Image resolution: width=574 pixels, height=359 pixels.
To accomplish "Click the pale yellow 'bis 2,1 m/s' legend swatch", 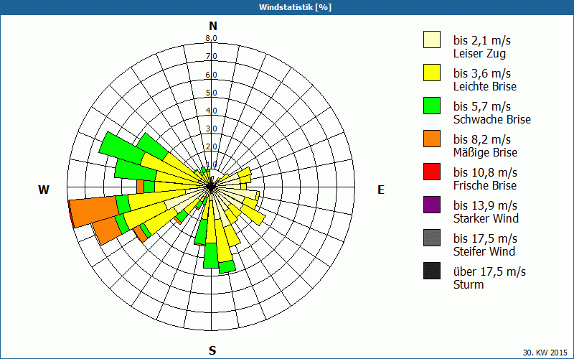I will tap(432, 39).
